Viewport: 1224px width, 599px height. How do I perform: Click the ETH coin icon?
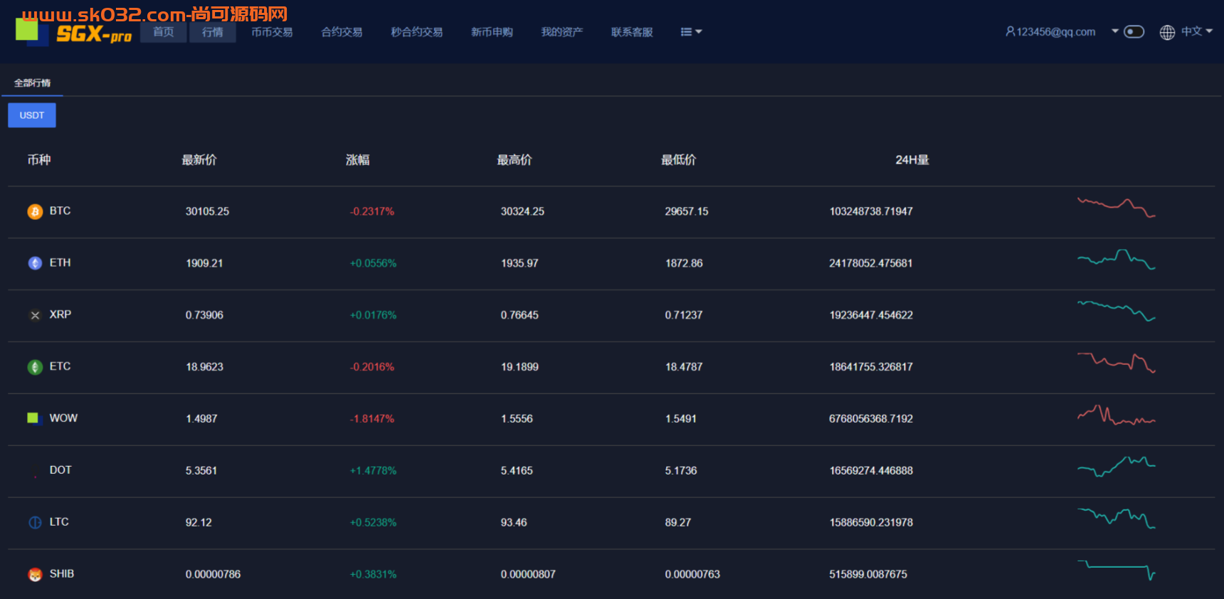(x=35, y=263)
